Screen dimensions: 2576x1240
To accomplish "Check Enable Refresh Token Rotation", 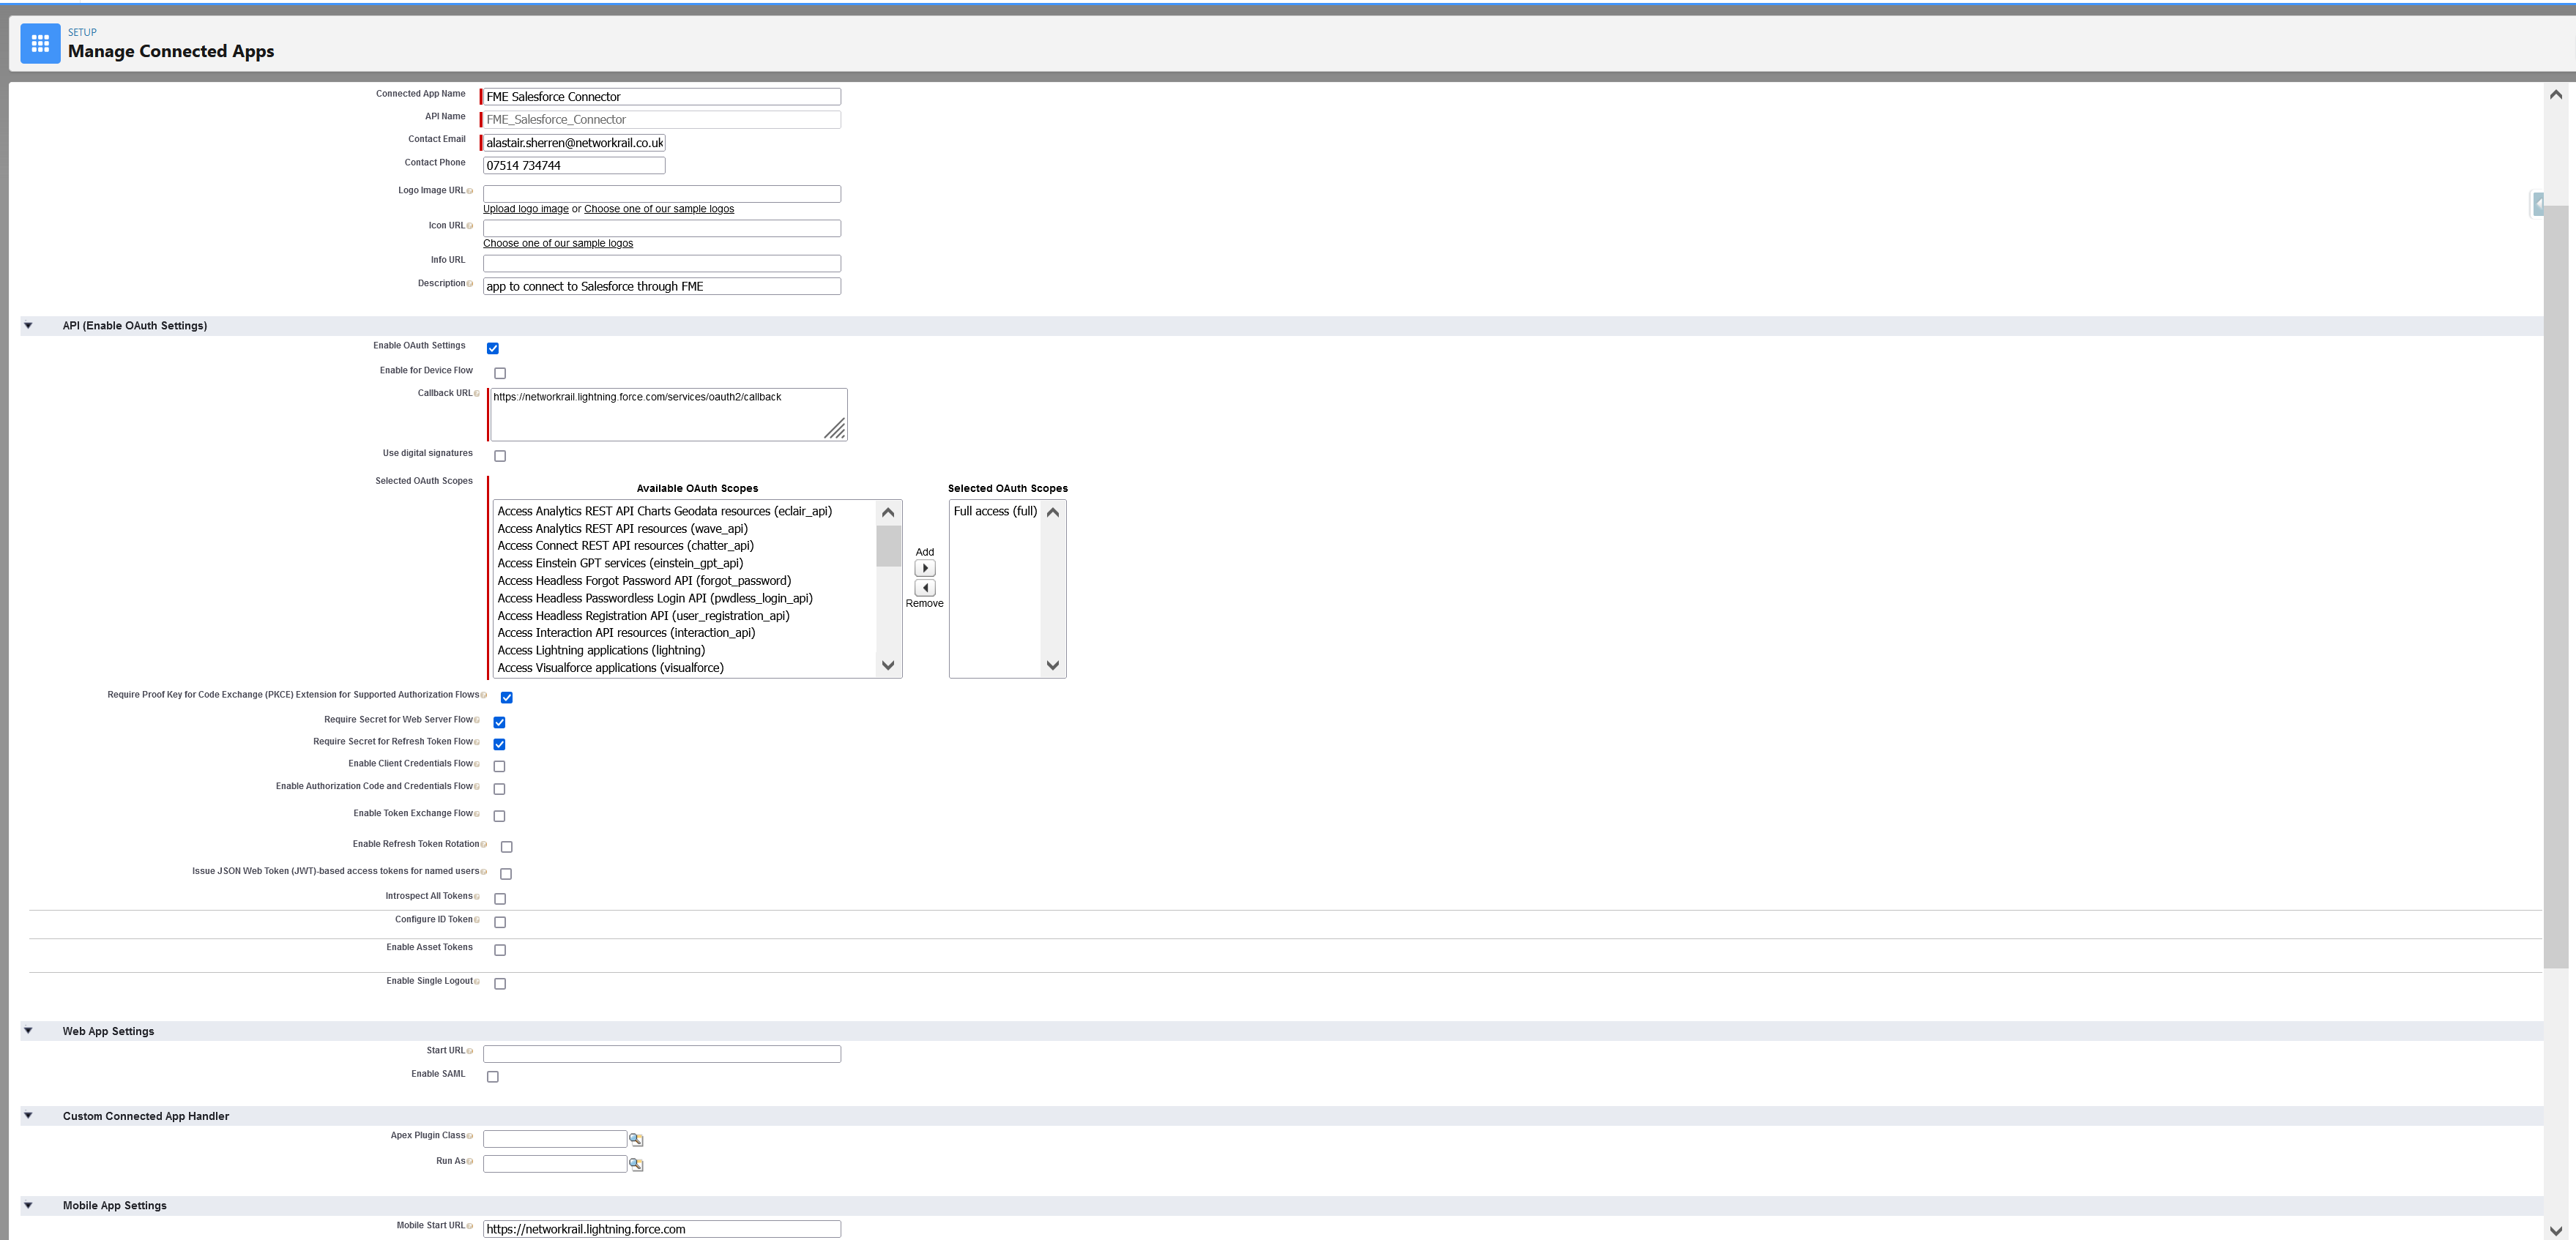I will pyautogui.click(x=507, y=847).
